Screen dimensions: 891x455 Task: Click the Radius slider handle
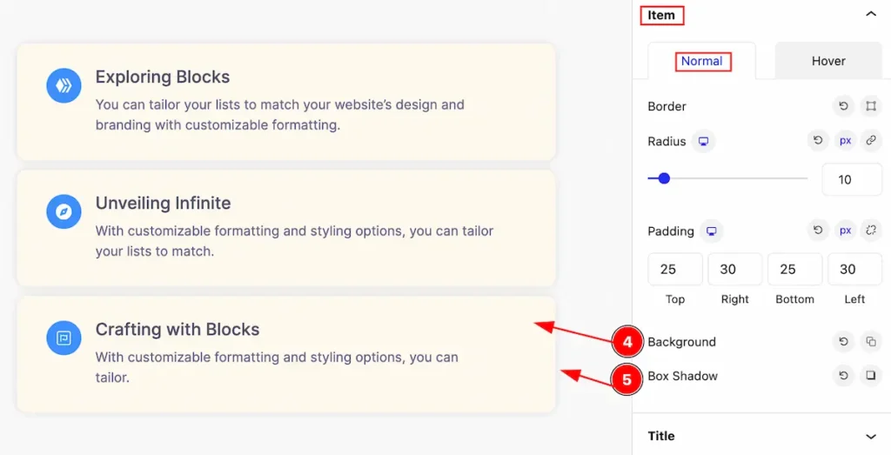coord(664,178)
